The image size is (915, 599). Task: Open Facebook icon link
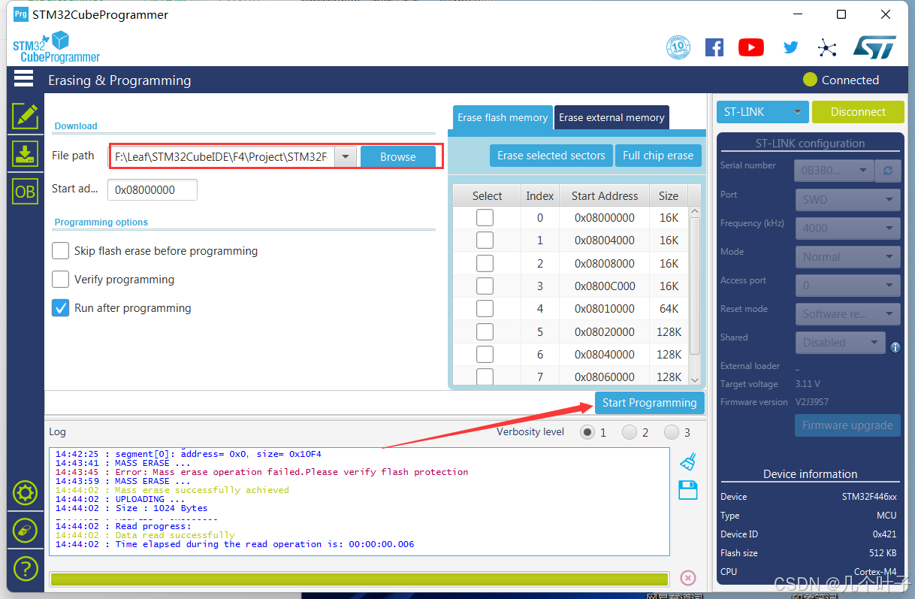714,47
